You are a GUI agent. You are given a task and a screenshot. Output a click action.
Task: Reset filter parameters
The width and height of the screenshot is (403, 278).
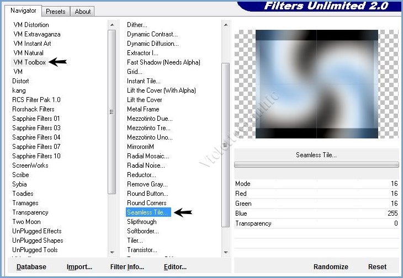(x=378, y=267)
